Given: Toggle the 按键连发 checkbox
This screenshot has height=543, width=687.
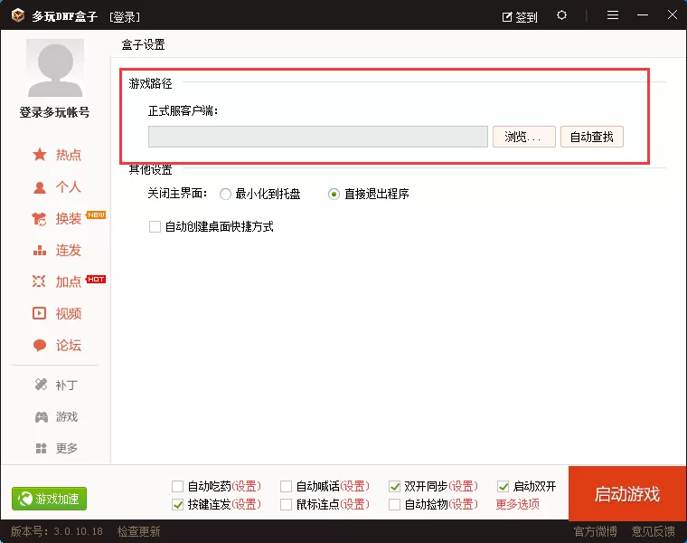Looking at the screenshot, I should pyautogui.click(x=177, y=505).
